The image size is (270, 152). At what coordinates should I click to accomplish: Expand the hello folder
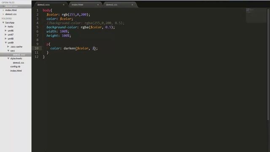click(5, 27)
